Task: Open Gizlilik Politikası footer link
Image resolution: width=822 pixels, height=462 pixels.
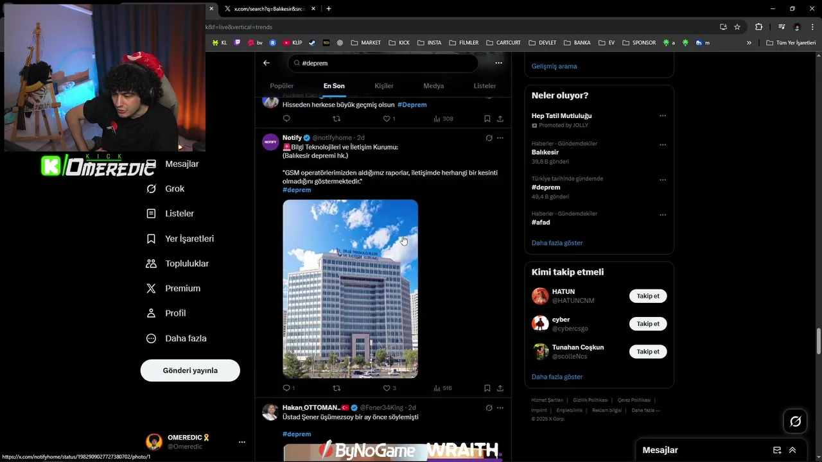Action: pos(590,400)
